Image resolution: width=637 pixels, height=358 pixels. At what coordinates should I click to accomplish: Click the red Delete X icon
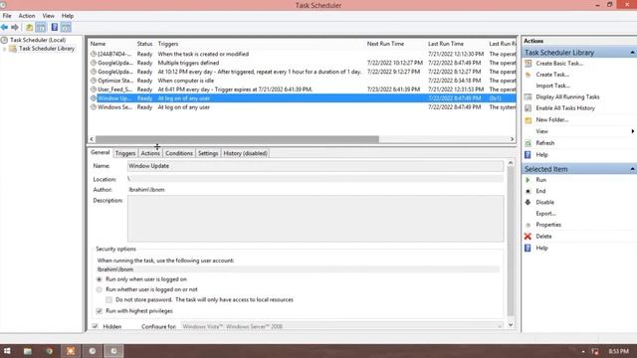point(528,237)
